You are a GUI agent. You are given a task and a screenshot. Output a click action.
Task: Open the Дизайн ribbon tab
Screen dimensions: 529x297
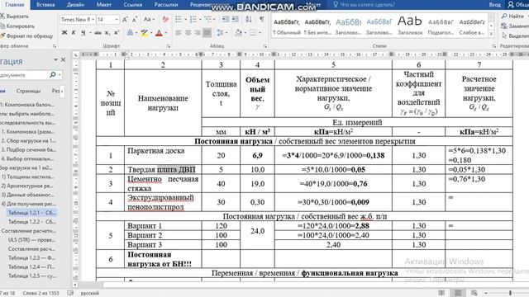(x=75, y=5)
